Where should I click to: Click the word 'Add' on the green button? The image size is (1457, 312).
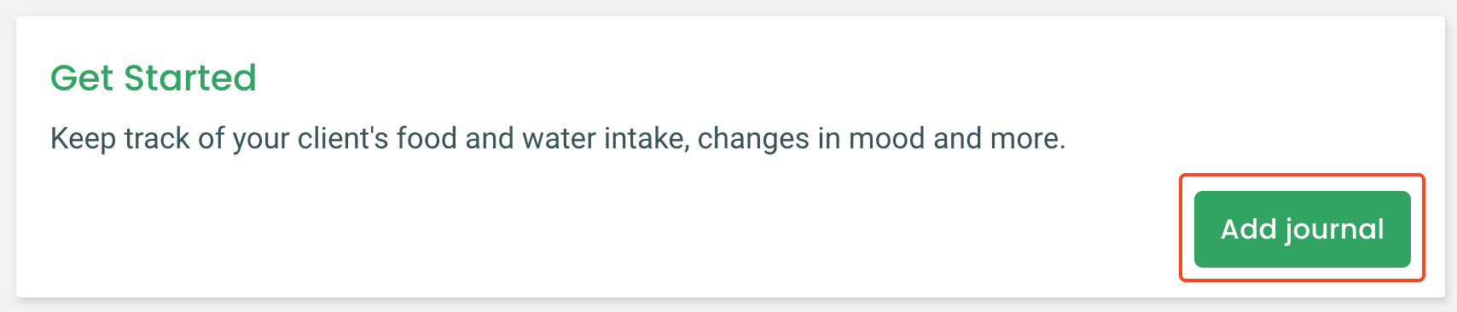(x=1248, y=228)
